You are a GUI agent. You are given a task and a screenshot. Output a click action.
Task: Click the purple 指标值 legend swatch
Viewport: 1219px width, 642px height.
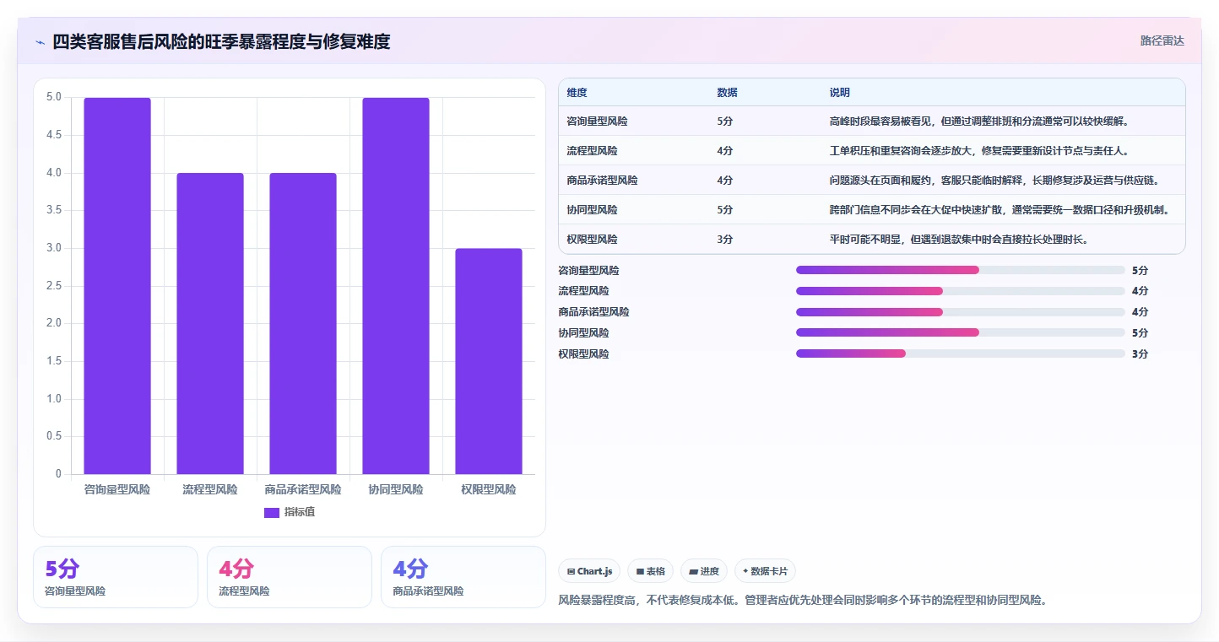click(272, 512)
